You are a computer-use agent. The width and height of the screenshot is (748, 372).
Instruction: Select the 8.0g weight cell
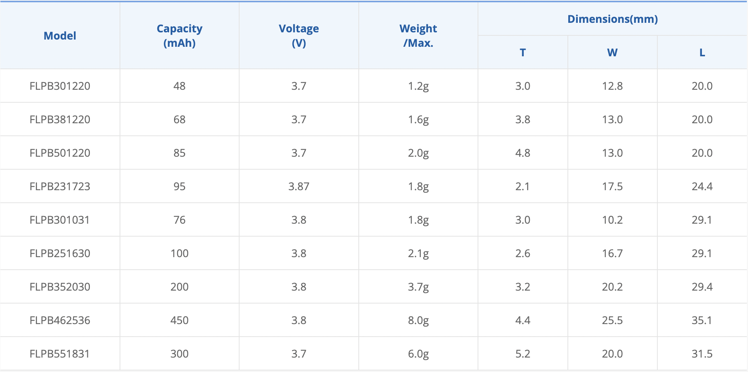(418, 320)
